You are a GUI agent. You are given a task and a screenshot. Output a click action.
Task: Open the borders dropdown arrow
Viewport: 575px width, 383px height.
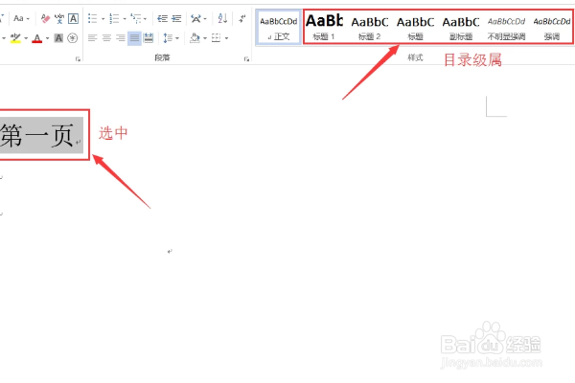click(x=226, y=38)
